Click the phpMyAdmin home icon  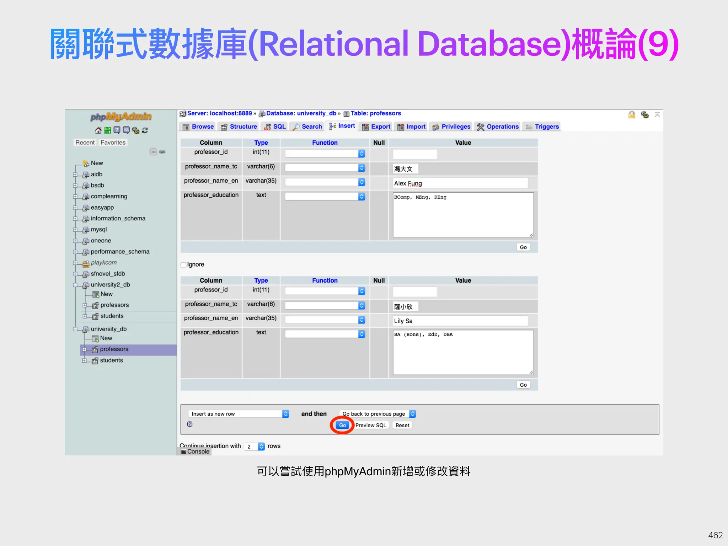click(x=98, y=130)
